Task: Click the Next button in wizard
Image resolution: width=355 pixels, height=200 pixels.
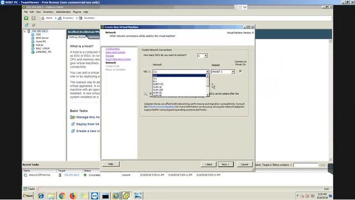Action: (226, 164)
